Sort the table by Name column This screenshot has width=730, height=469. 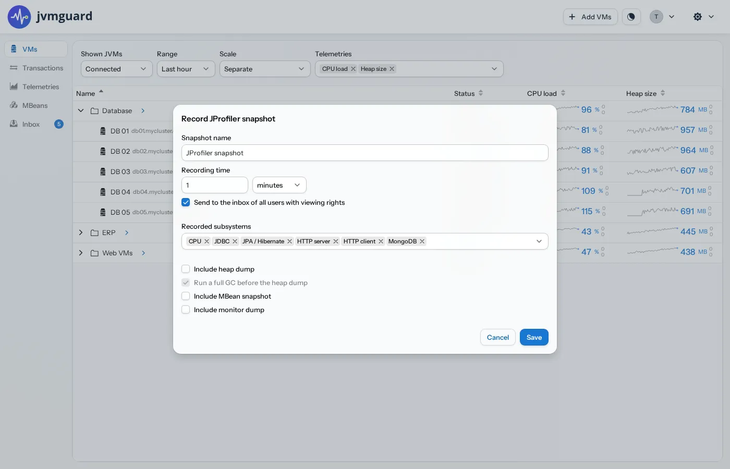click(x=90, y=93)
